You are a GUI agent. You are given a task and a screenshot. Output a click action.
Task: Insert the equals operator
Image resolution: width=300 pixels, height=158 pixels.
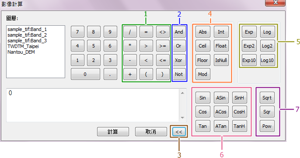[146, 32]
